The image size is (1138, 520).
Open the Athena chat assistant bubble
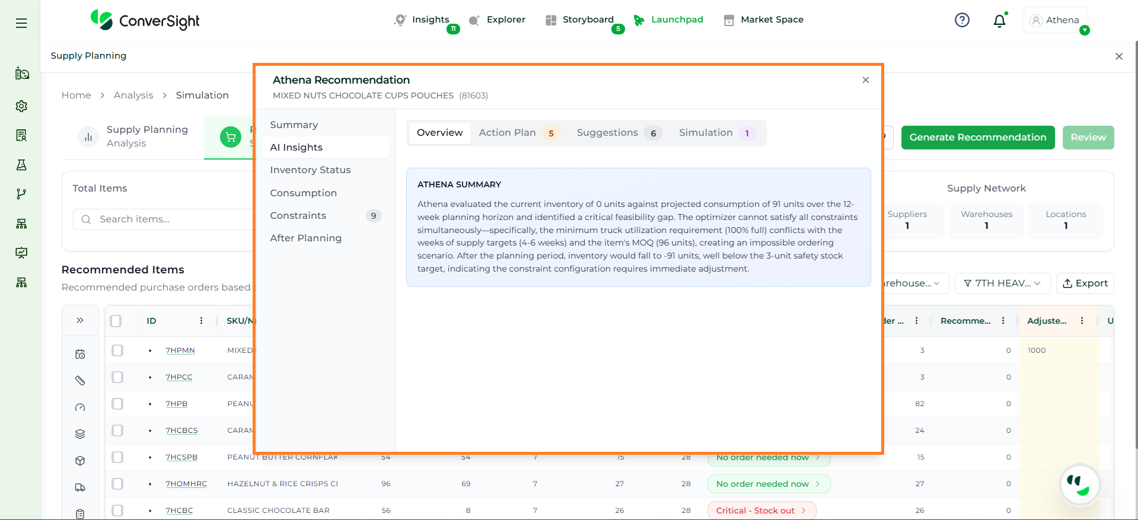(x=1079, y=484)
